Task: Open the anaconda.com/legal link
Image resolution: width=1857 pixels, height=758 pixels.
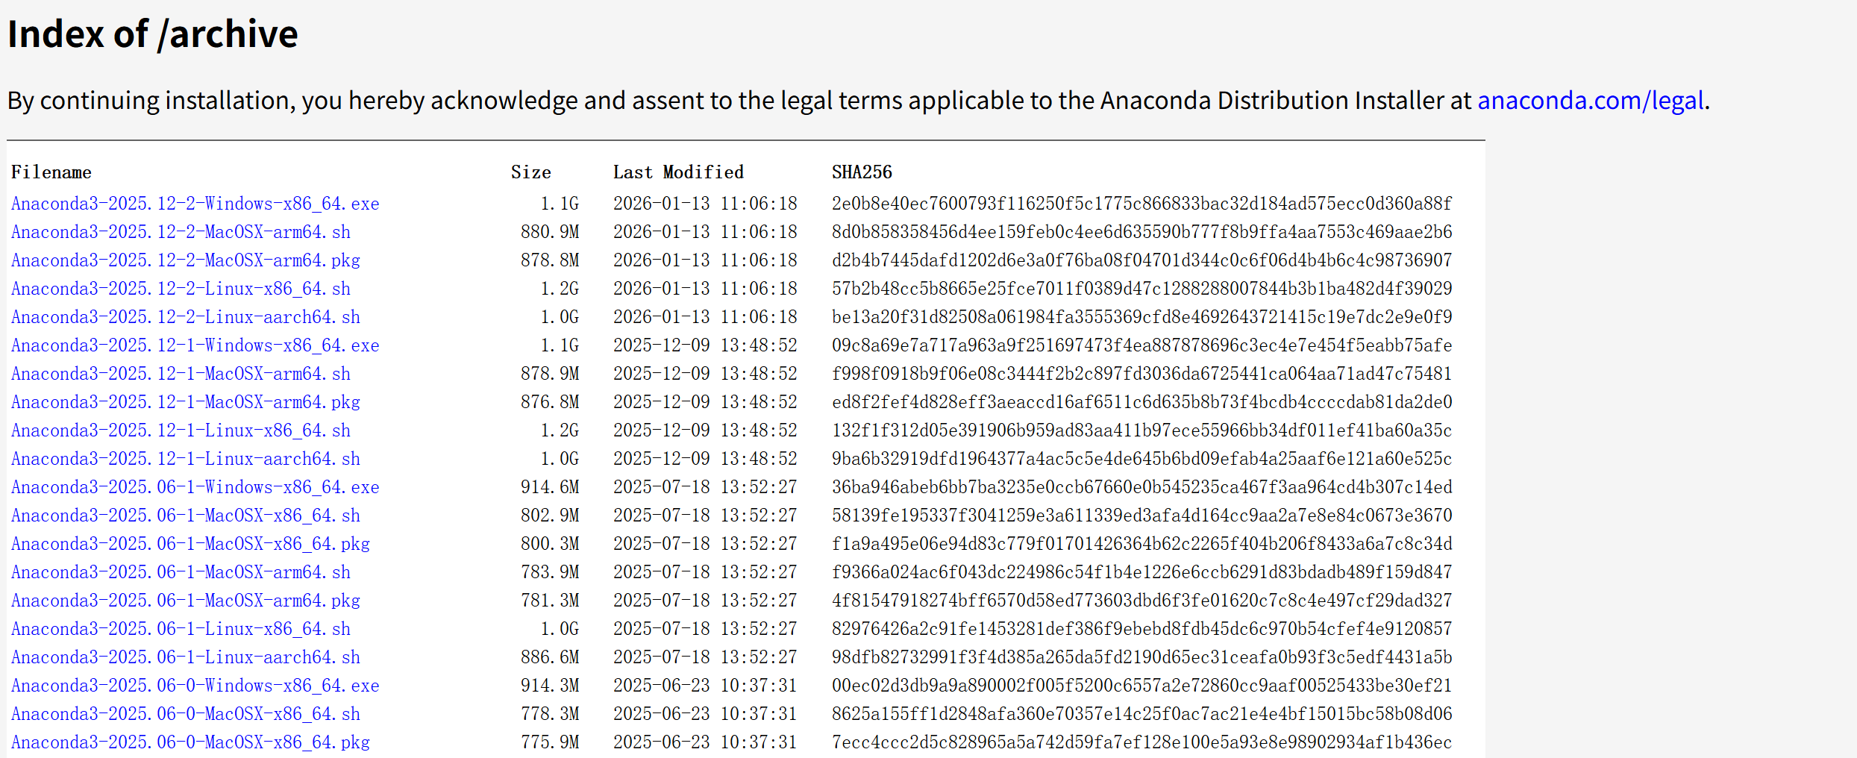Action: pos(1591,100)
